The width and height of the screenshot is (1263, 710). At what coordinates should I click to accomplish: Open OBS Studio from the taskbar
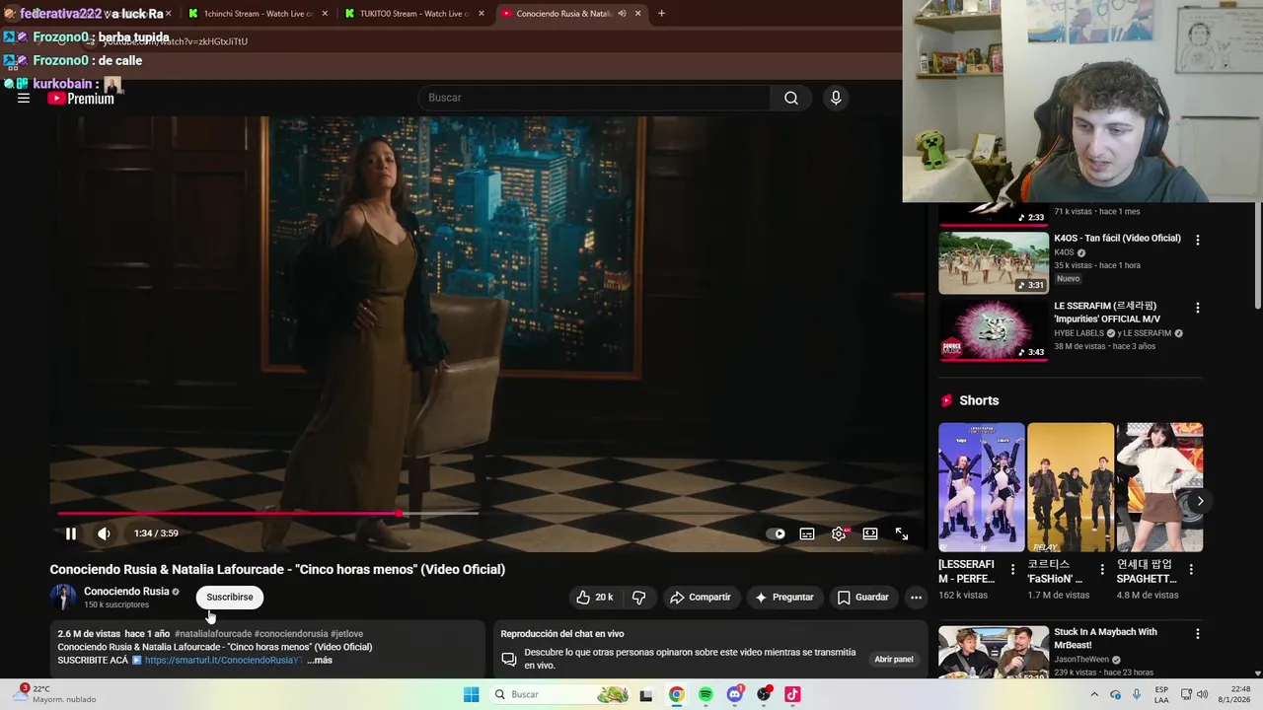pyautogui.click(x=764, y=694)
